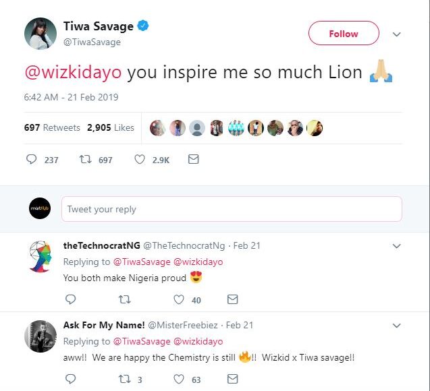Screen dimensions: 430x391
Task: Like theTechnocratNG's reply with 40 likes
Action: tap(179, 299)
